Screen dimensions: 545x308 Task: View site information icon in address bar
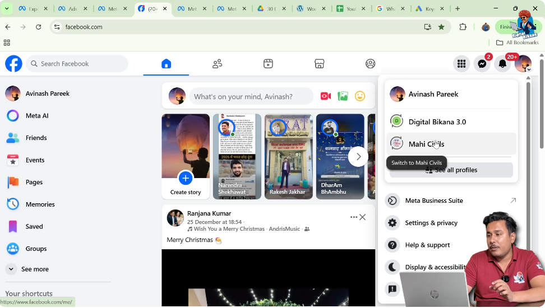[57, 27]
